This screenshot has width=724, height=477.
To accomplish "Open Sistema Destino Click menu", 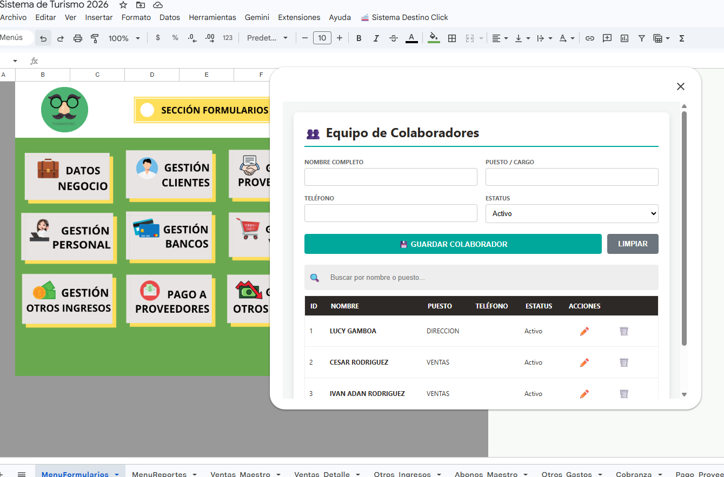I will 404,17.
